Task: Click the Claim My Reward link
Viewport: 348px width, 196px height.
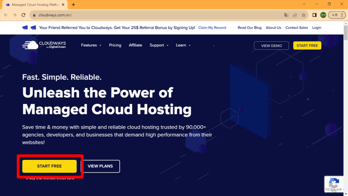Action: [x=212, y=28]
